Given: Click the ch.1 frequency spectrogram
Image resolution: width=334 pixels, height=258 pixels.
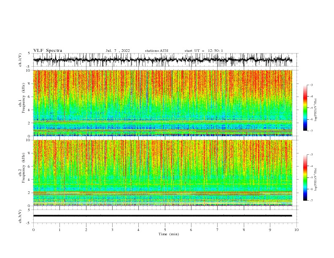Looking at the screenshot, I should point(163,103).
